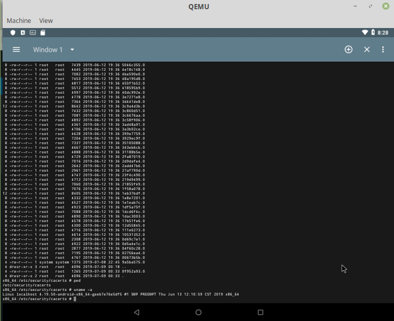Click the QEMU title bar text
394x321 pixels.
tap(199, 7)
